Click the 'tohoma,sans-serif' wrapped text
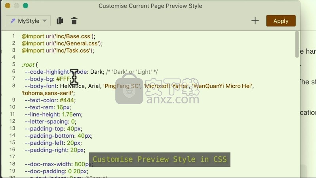 [48, 93]
